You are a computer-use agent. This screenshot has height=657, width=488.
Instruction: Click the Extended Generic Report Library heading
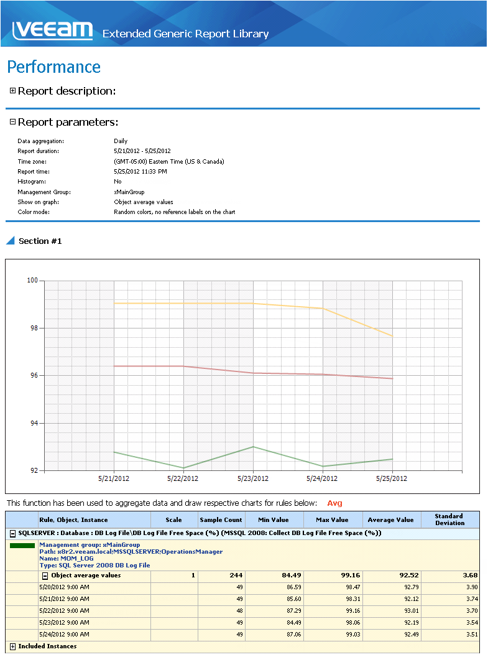click(x=185, y=34)
